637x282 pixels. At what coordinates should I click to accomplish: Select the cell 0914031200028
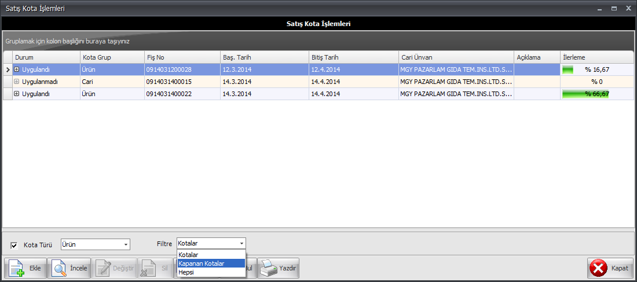coord(182,69)
